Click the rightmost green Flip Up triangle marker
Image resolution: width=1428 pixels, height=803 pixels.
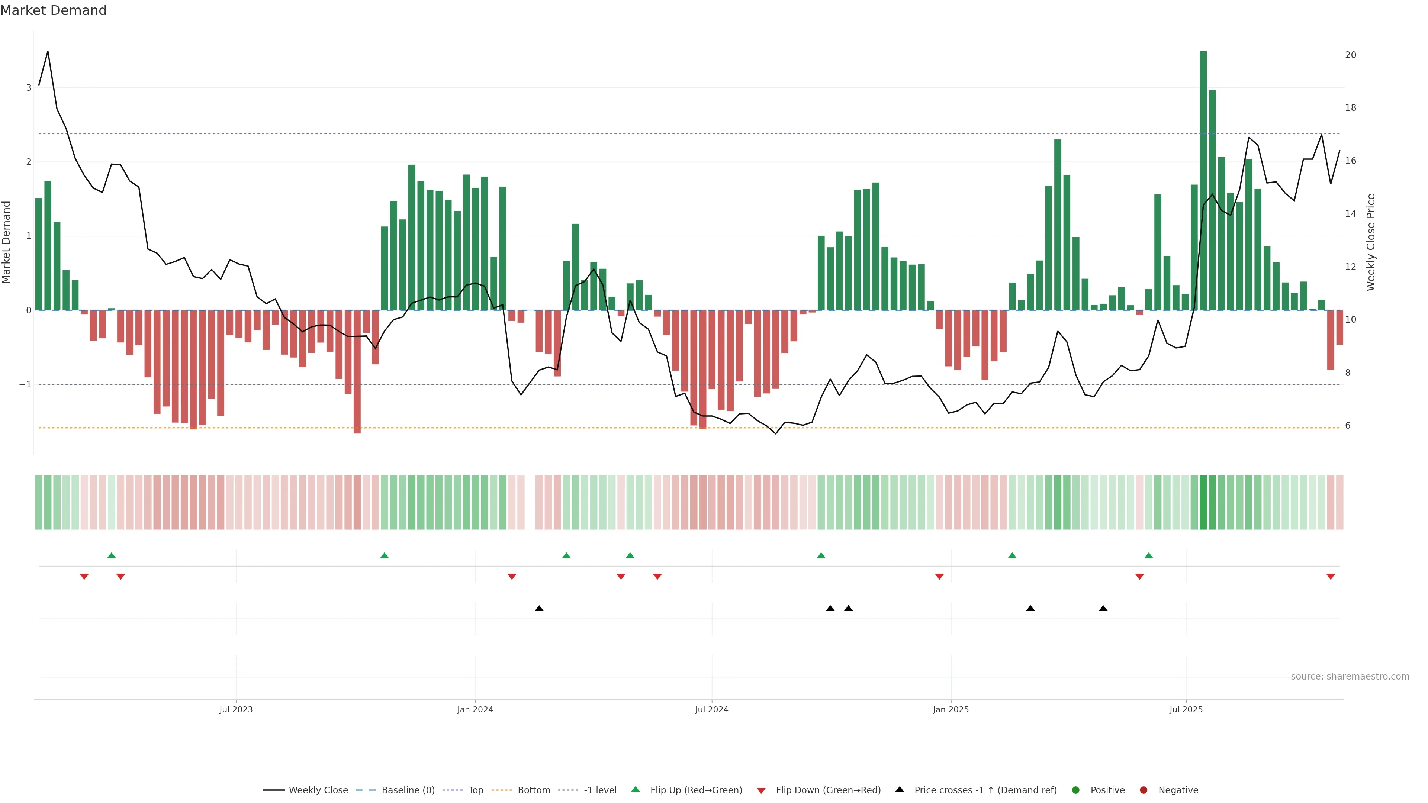[1149, 555]
